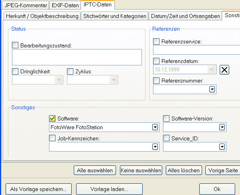240x195 pixels.
Task: Expand the Referenznummer dropdown
Action: [212, 89]
